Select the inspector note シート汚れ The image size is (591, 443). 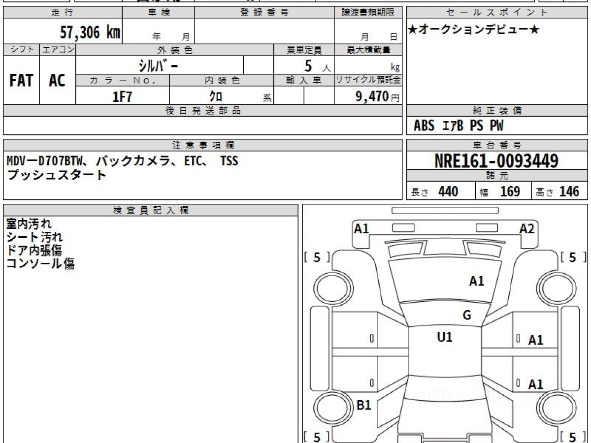coord(34,237)
